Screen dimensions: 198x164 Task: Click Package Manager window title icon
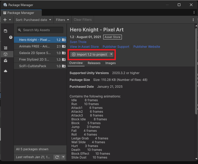coord(5,5)
